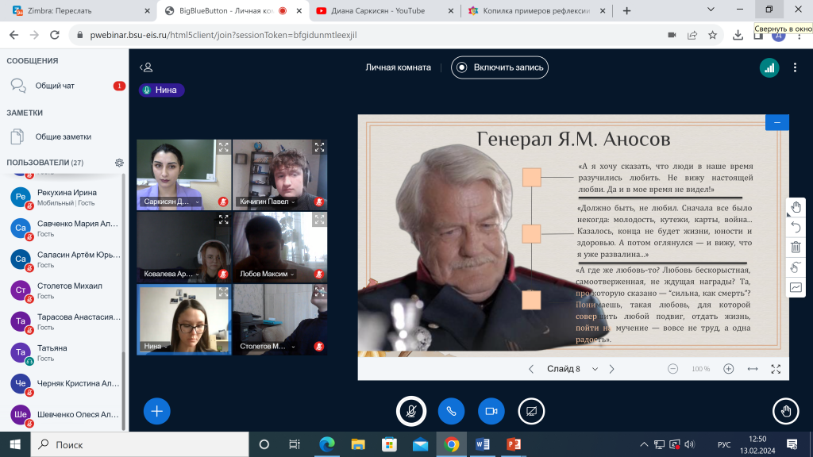Fullscreen Ковалева Ар. webcam

(x=223, y=220)
